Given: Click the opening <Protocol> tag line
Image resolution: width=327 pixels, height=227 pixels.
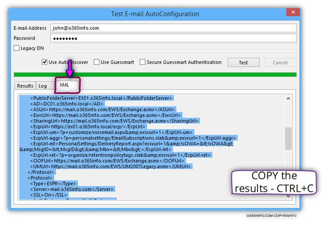Looking at the screenshot, I should [x=40, y=178].
